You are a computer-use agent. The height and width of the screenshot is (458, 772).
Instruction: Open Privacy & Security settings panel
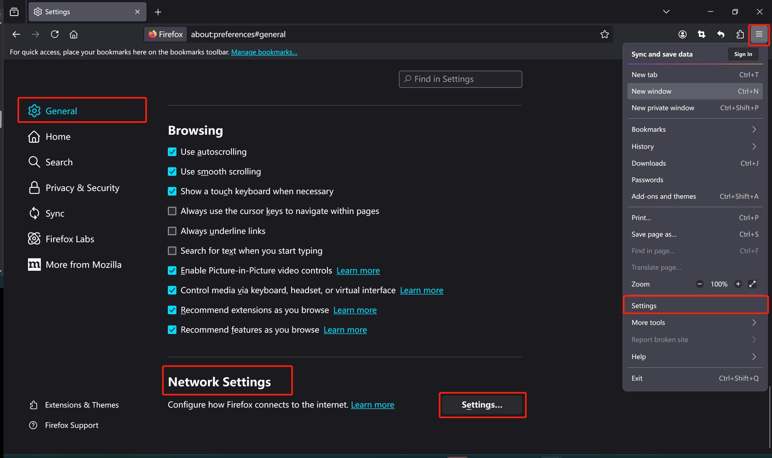click(x=82, y=188)
